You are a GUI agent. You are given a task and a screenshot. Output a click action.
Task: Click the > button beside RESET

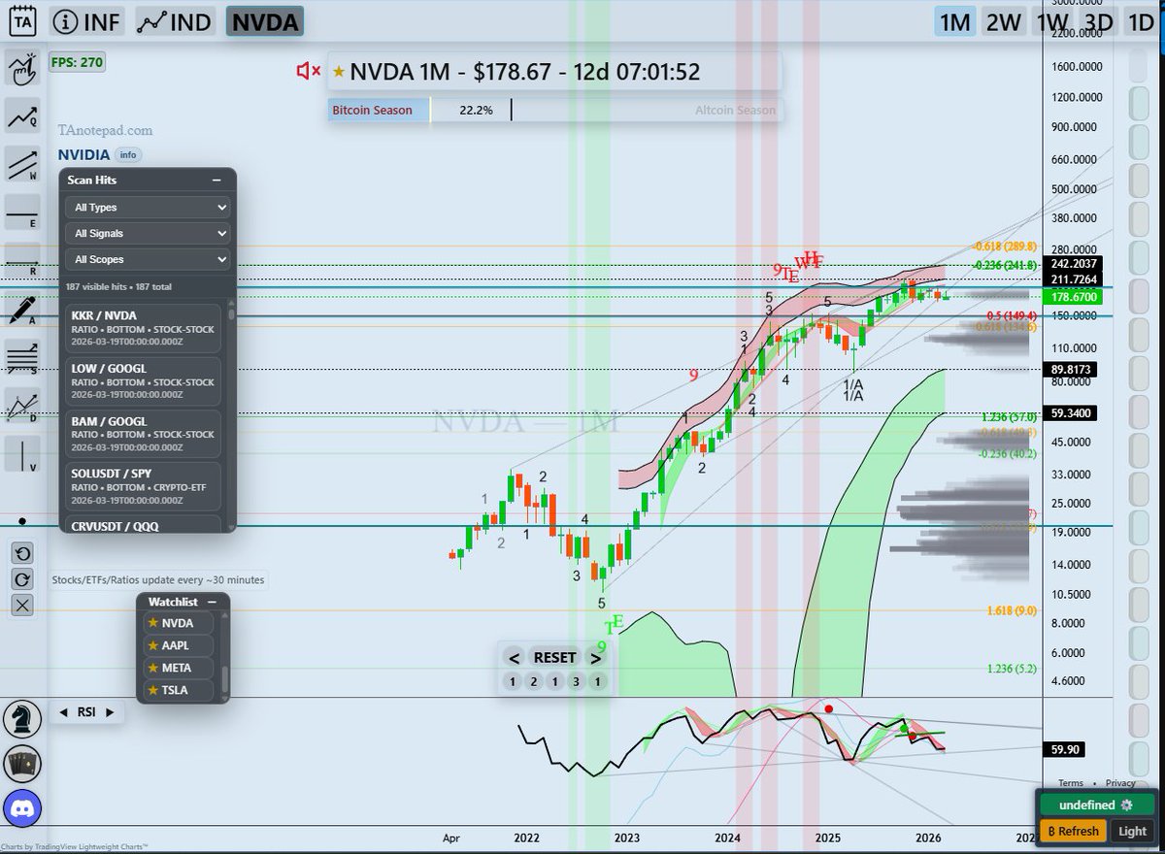(596, 657)
